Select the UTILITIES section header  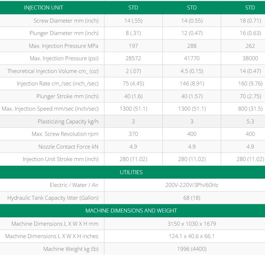131,172
